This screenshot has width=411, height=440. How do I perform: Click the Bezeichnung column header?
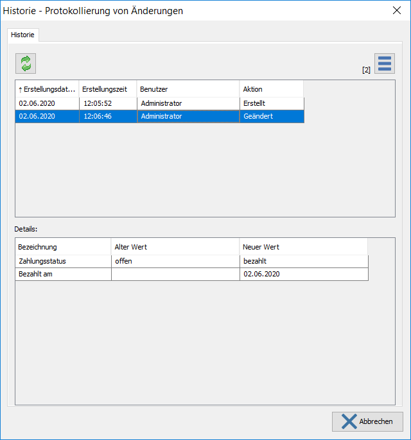point(63,247)
